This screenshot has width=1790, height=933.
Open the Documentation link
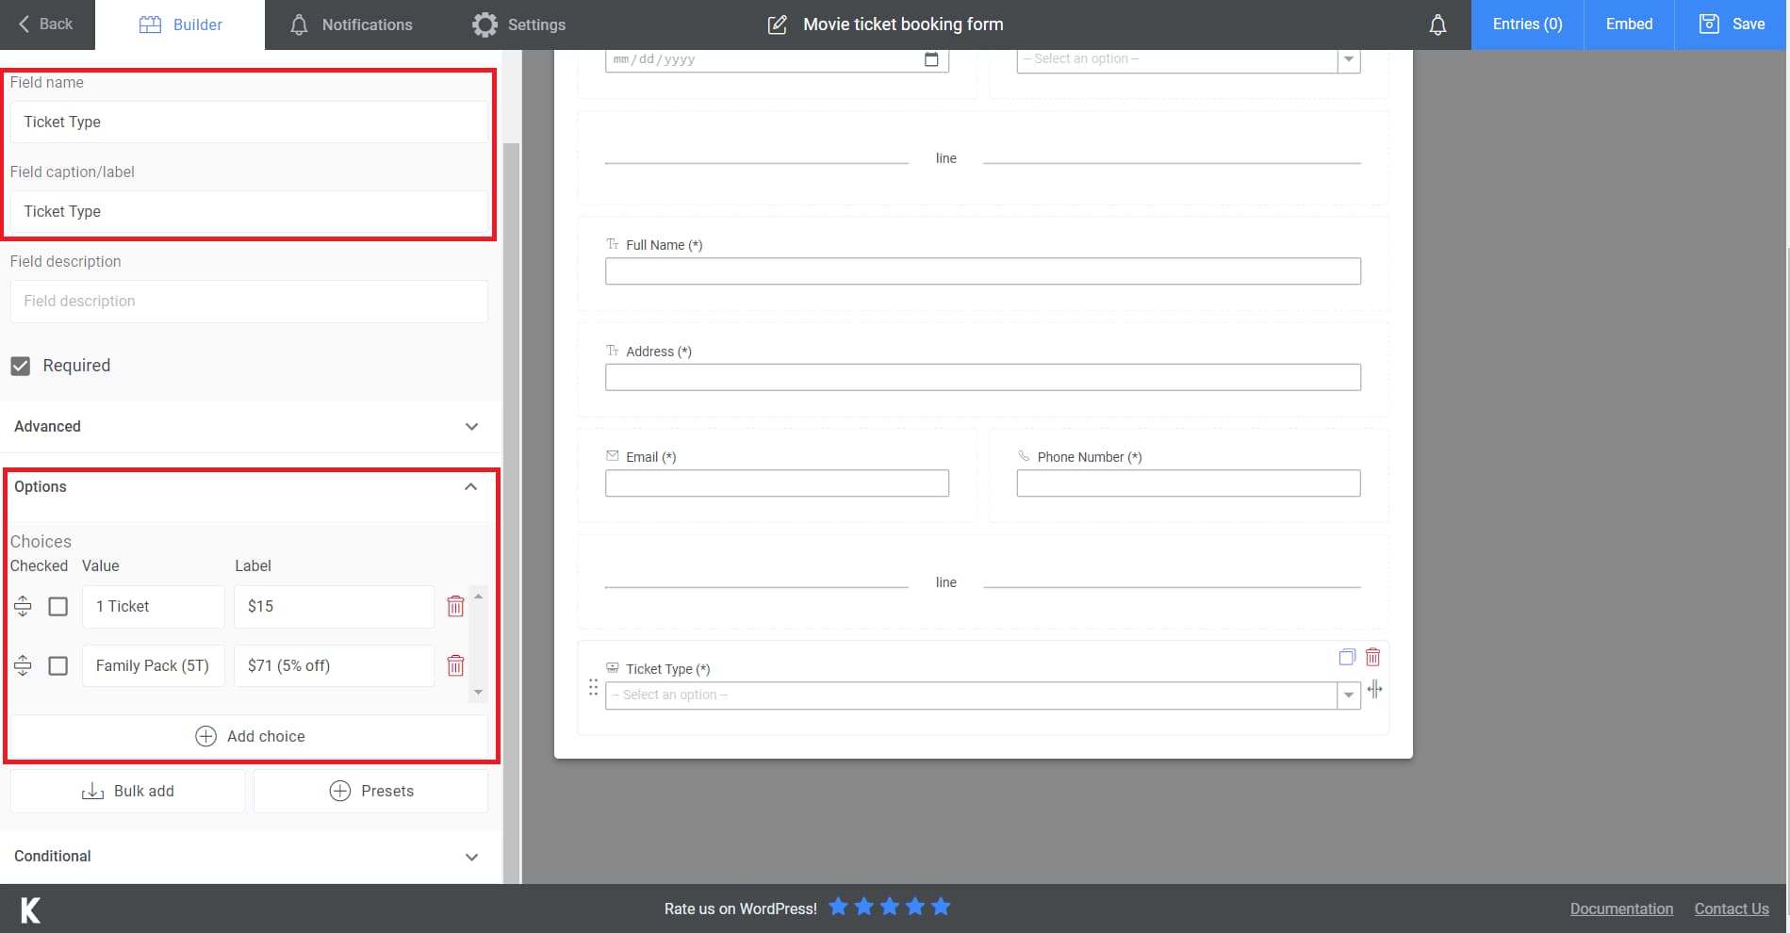[1620, 908]
